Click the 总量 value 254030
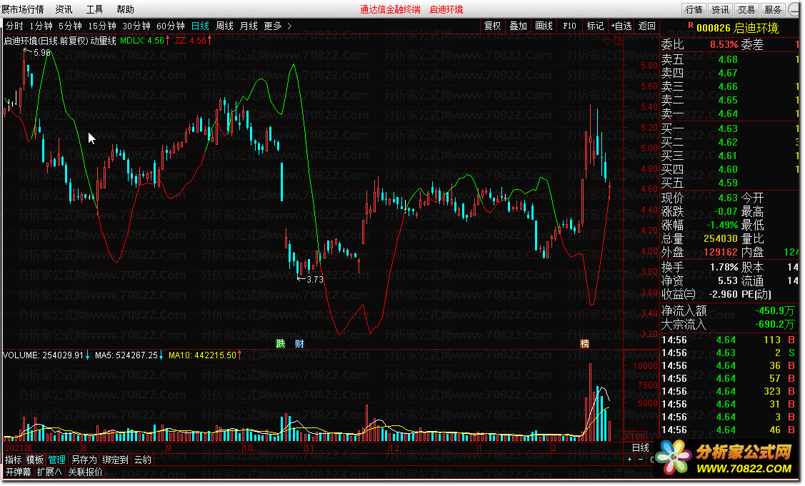The height and width of the screenshot is (486, 805). click(720, 238)
